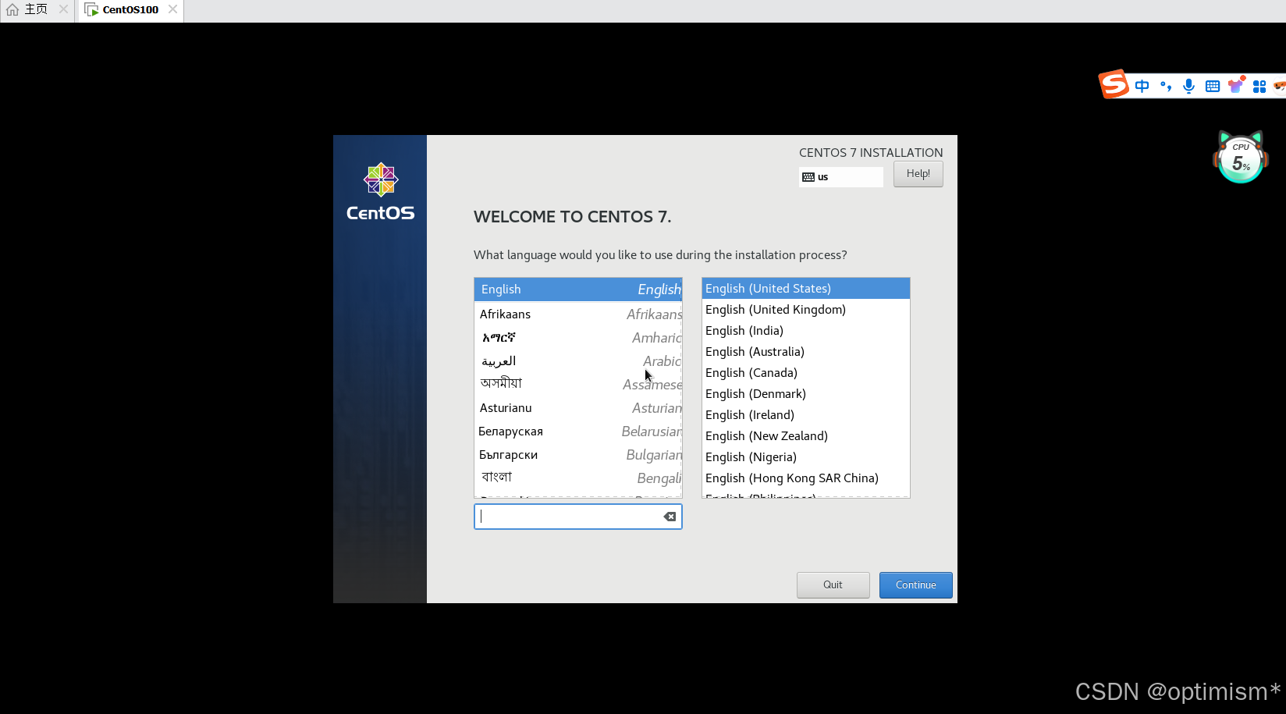Choose English (United States) locale
This screenshot has width=1286, height=714.
click(x=806, y=289)
